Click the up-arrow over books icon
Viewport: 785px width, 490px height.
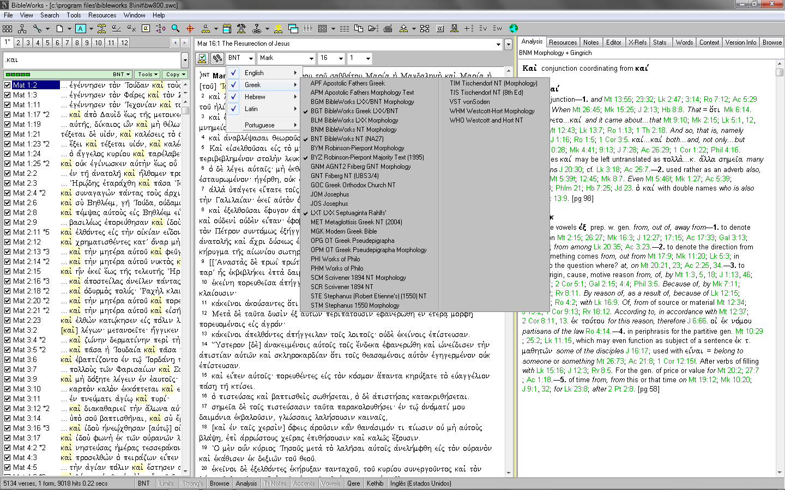(x=402, y=28)
